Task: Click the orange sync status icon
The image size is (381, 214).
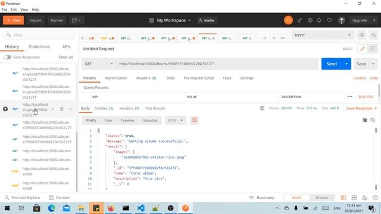Action: (288, 20)
